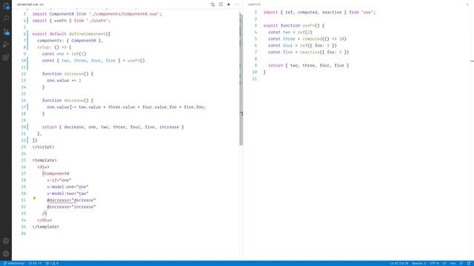Image resolution: width=474 pixels, height=266 pixels.
Task: Click 'computed(() => 10)' in right editor
Action: point(324,39)
